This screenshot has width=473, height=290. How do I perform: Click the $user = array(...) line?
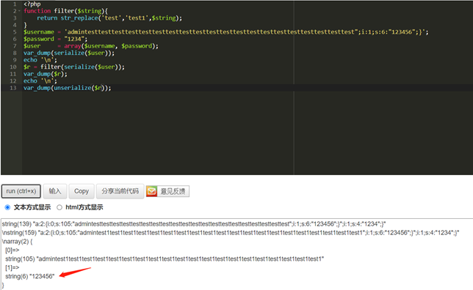(91, 45)
